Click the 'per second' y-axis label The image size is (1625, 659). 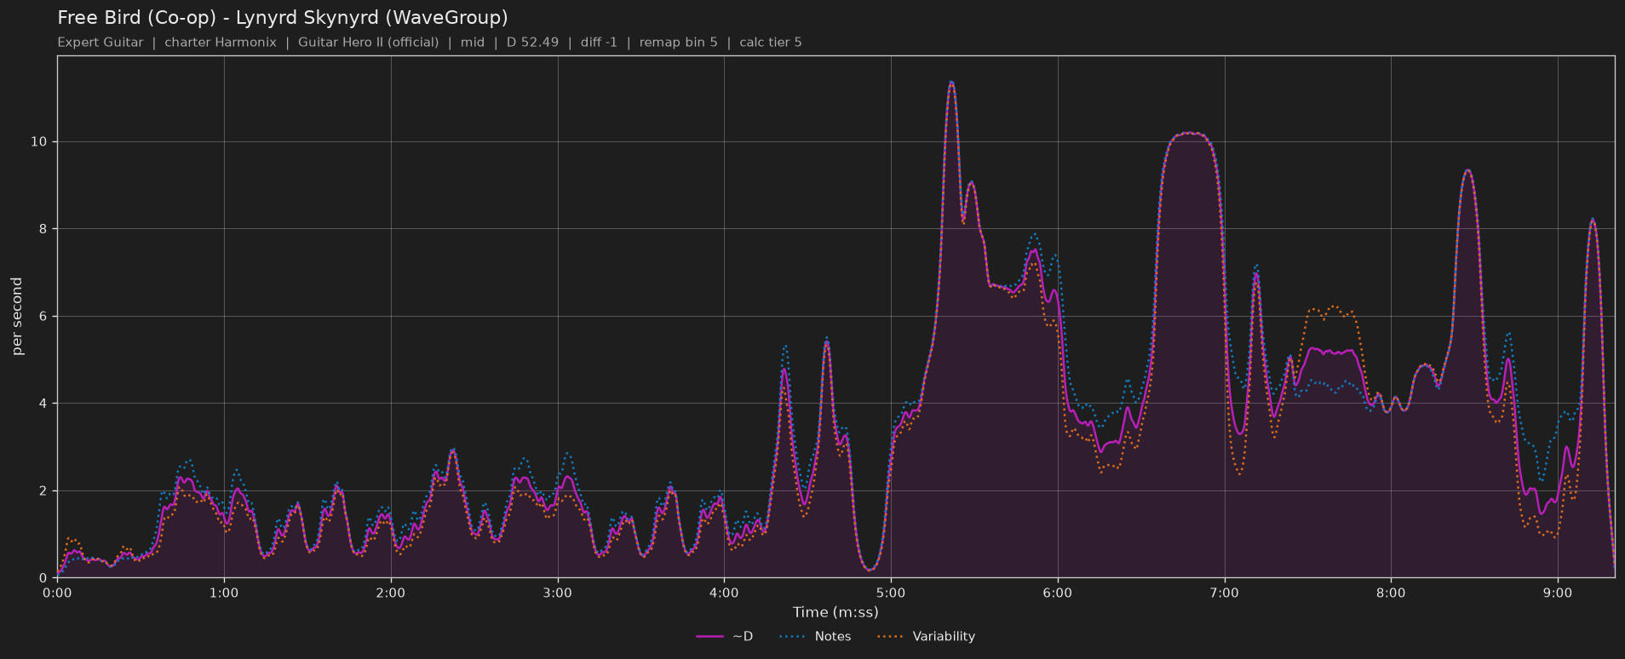pyautogui.click(x=17, y=317)
